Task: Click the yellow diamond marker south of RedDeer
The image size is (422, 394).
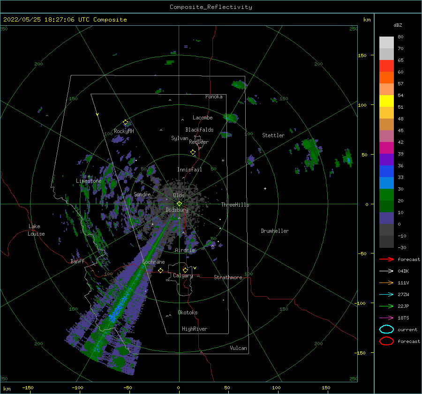Action: (193, 152)
